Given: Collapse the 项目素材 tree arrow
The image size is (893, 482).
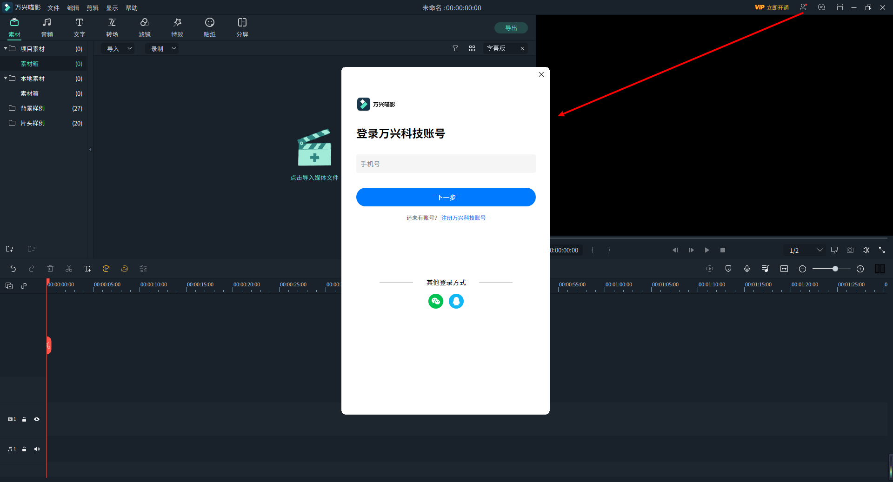Looking at the screenshot, I should (6, 48).
